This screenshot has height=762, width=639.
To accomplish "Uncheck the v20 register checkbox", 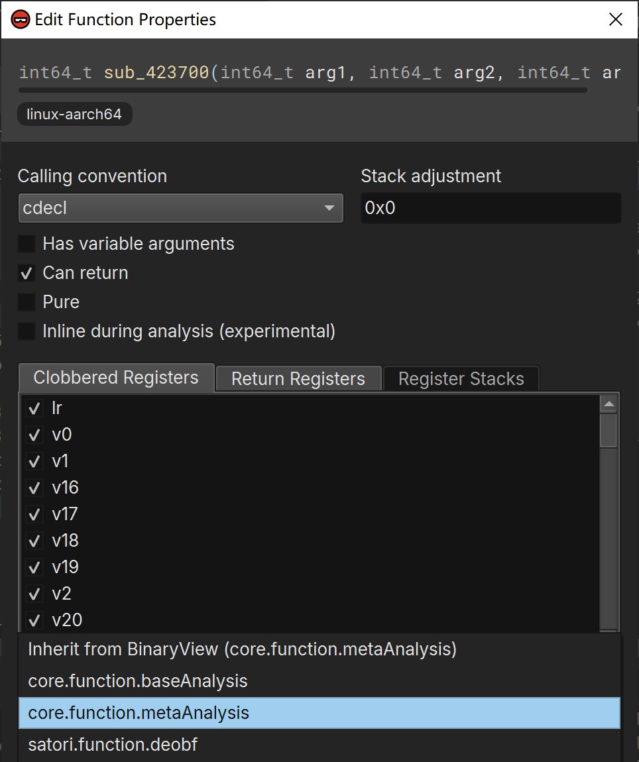I will [33, 621].
